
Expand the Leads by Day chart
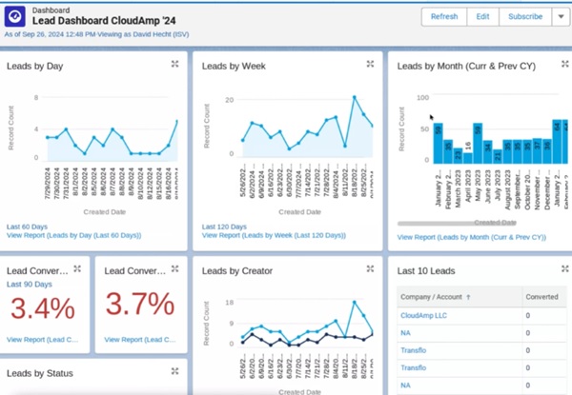coord(174,64)
